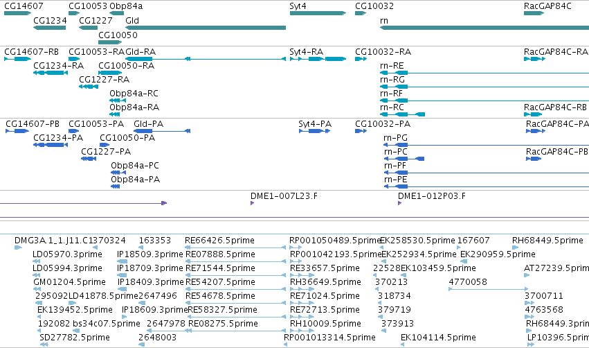Select the CG10032 gene label
589x348 pixels.
pyautogui.click(x=374, y=6)
